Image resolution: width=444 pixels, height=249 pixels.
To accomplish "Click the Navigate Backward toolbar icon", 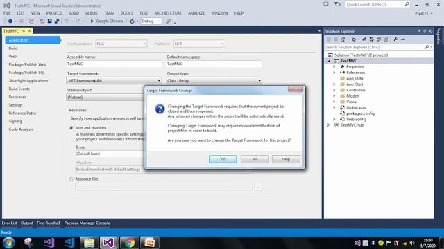I will [10, 21].
